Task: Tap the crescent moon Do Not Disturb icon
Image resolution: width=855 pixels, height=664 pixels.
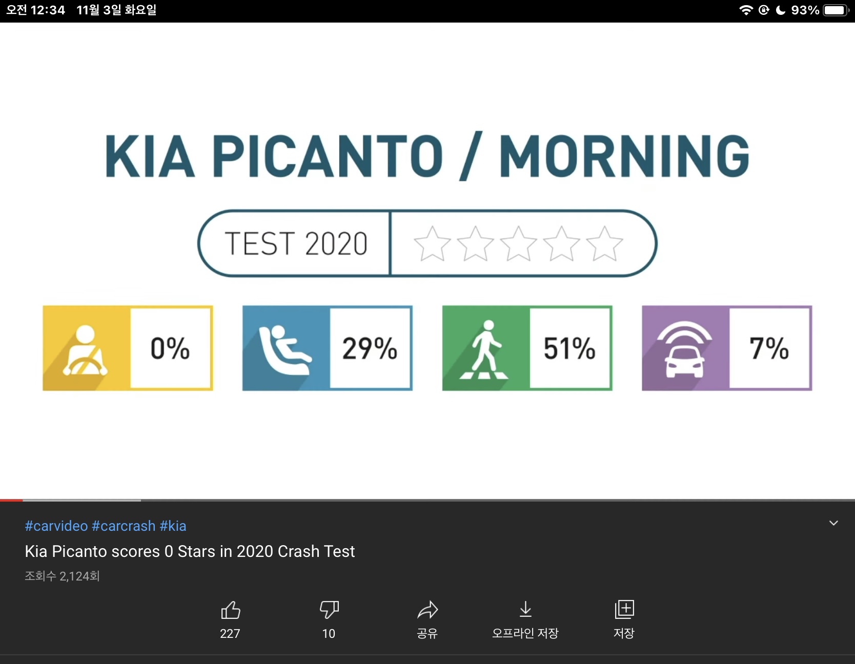Action: [x=780, y=10]
